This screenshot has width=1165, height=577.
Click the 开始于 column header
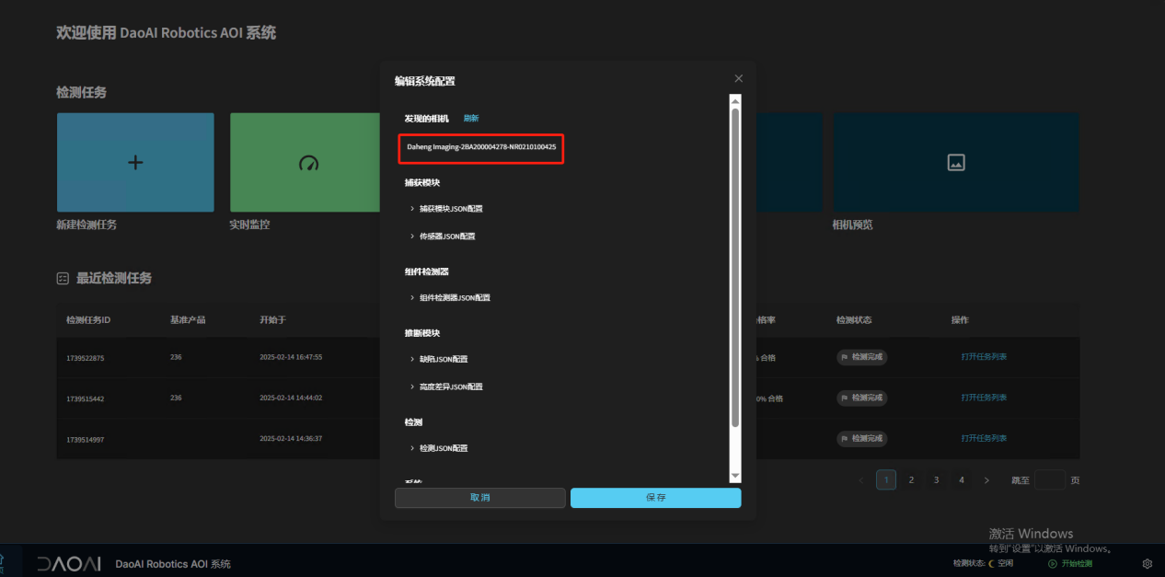click(x=273, y=320)
